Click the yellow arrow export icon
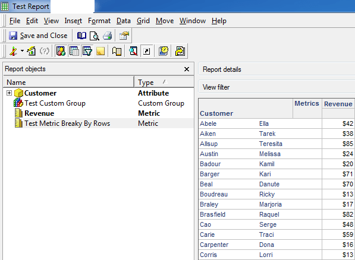 180,51
